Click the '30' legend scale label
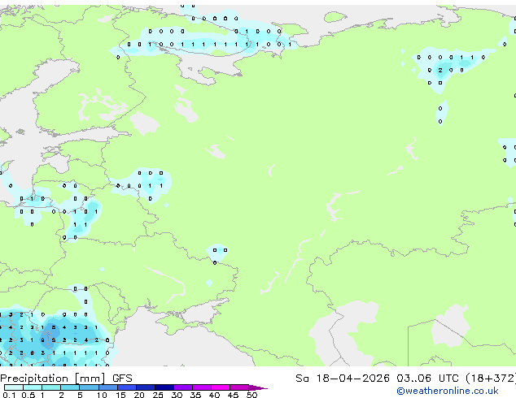 [x=177, y=395]
